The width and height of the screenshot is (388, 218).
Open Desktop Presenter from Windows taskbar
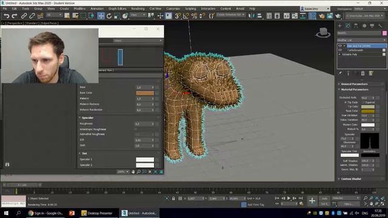[97, 213]
